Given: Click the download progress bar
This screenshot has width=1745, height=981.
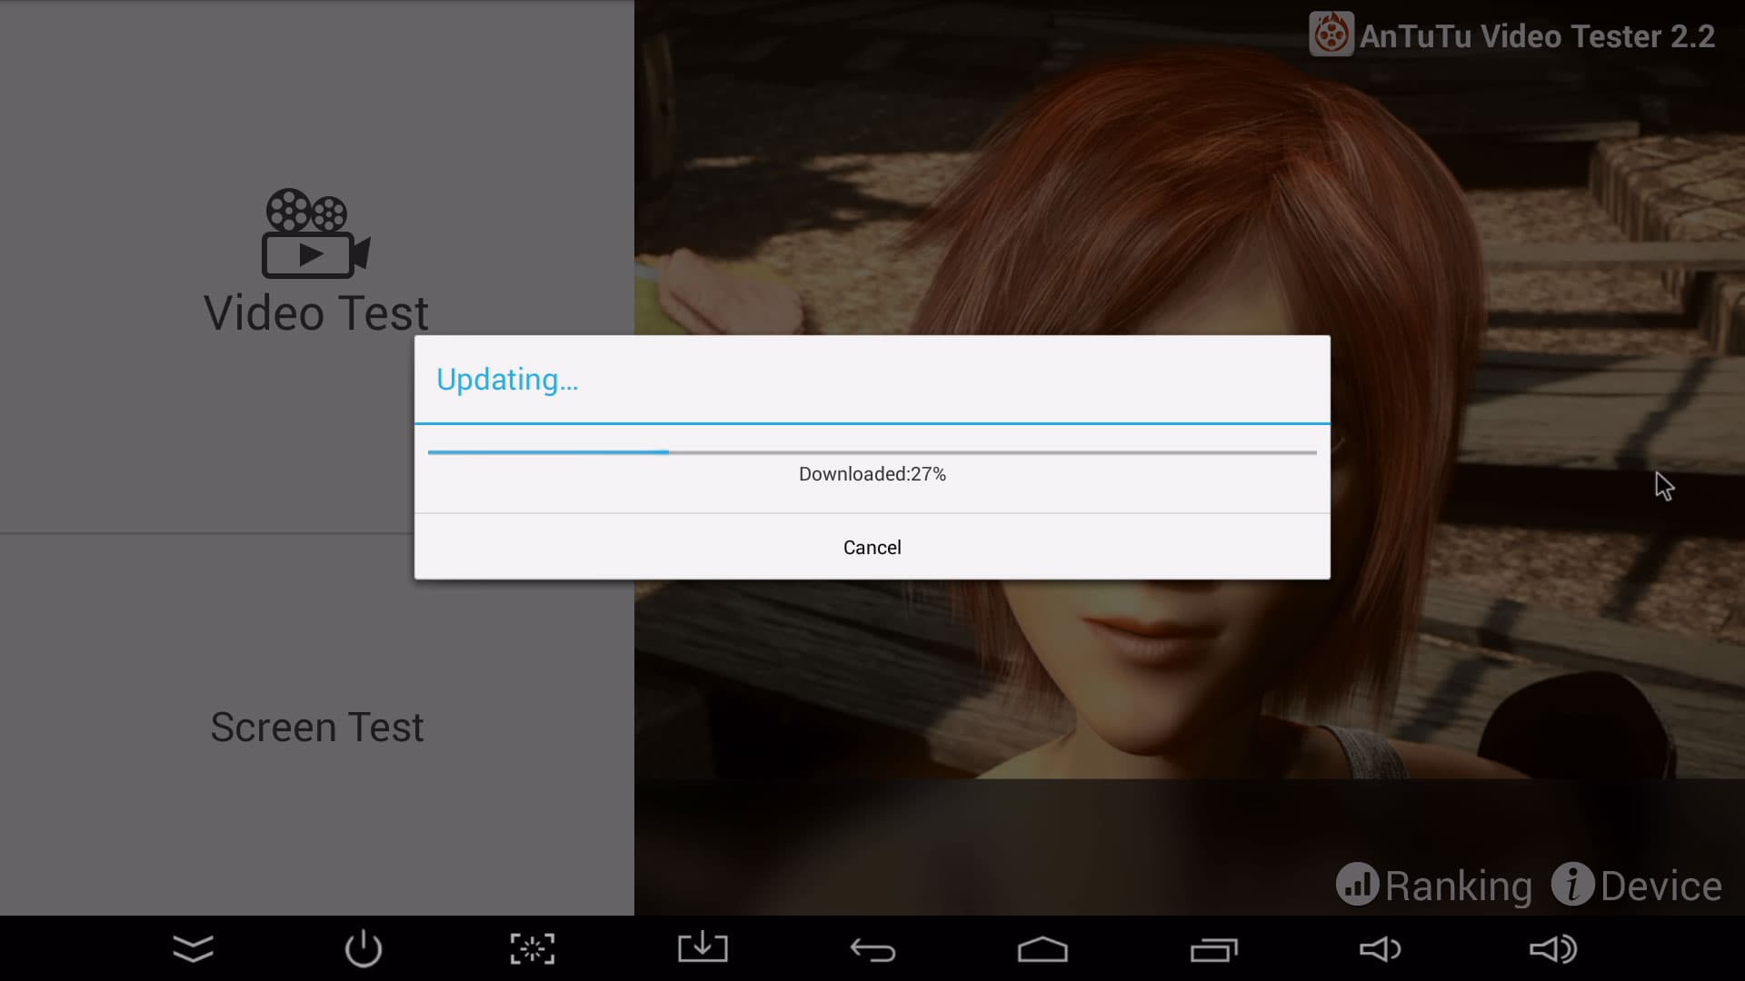Looking at the screenshot, I should click(872, 451).
